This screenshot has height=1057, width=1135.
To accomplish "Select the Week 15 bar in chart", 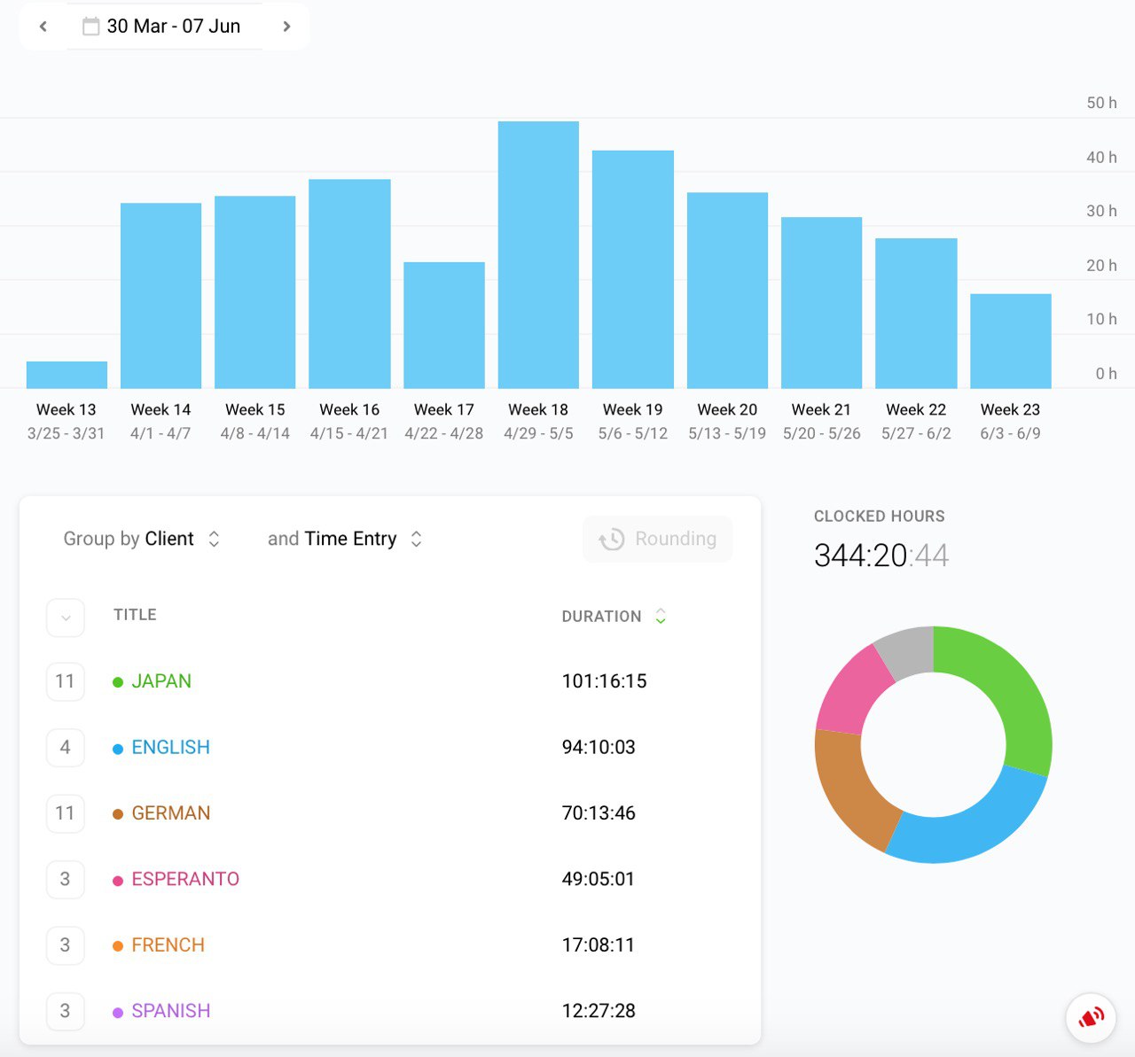I will [255, 292].
